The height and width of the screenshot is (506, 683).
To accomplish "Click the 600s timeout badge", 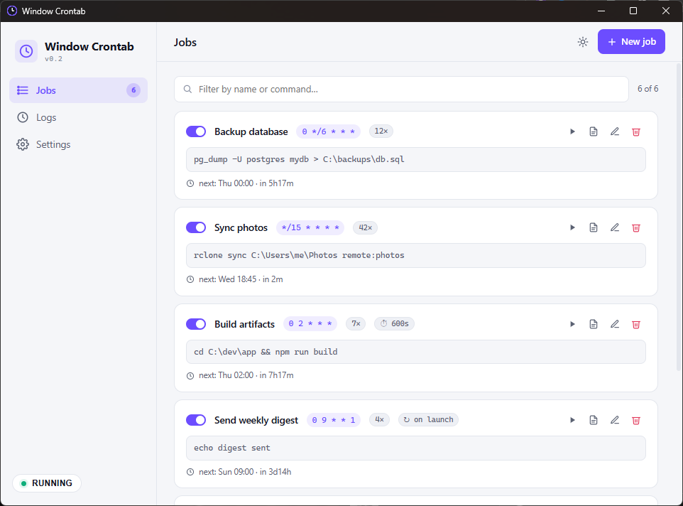I will (394, 324).
